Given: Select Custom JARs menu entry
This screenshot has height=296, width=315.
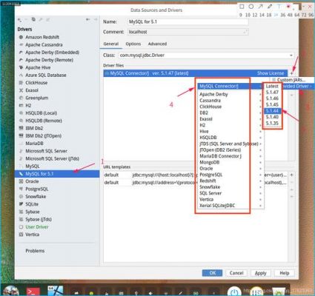Looking at the screenshot, I should tap(291, 80).
